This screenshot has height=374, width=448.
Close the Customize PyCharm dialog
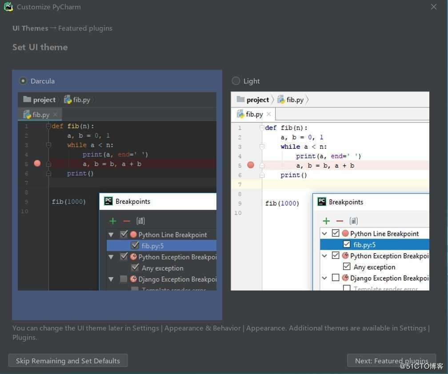434,7
